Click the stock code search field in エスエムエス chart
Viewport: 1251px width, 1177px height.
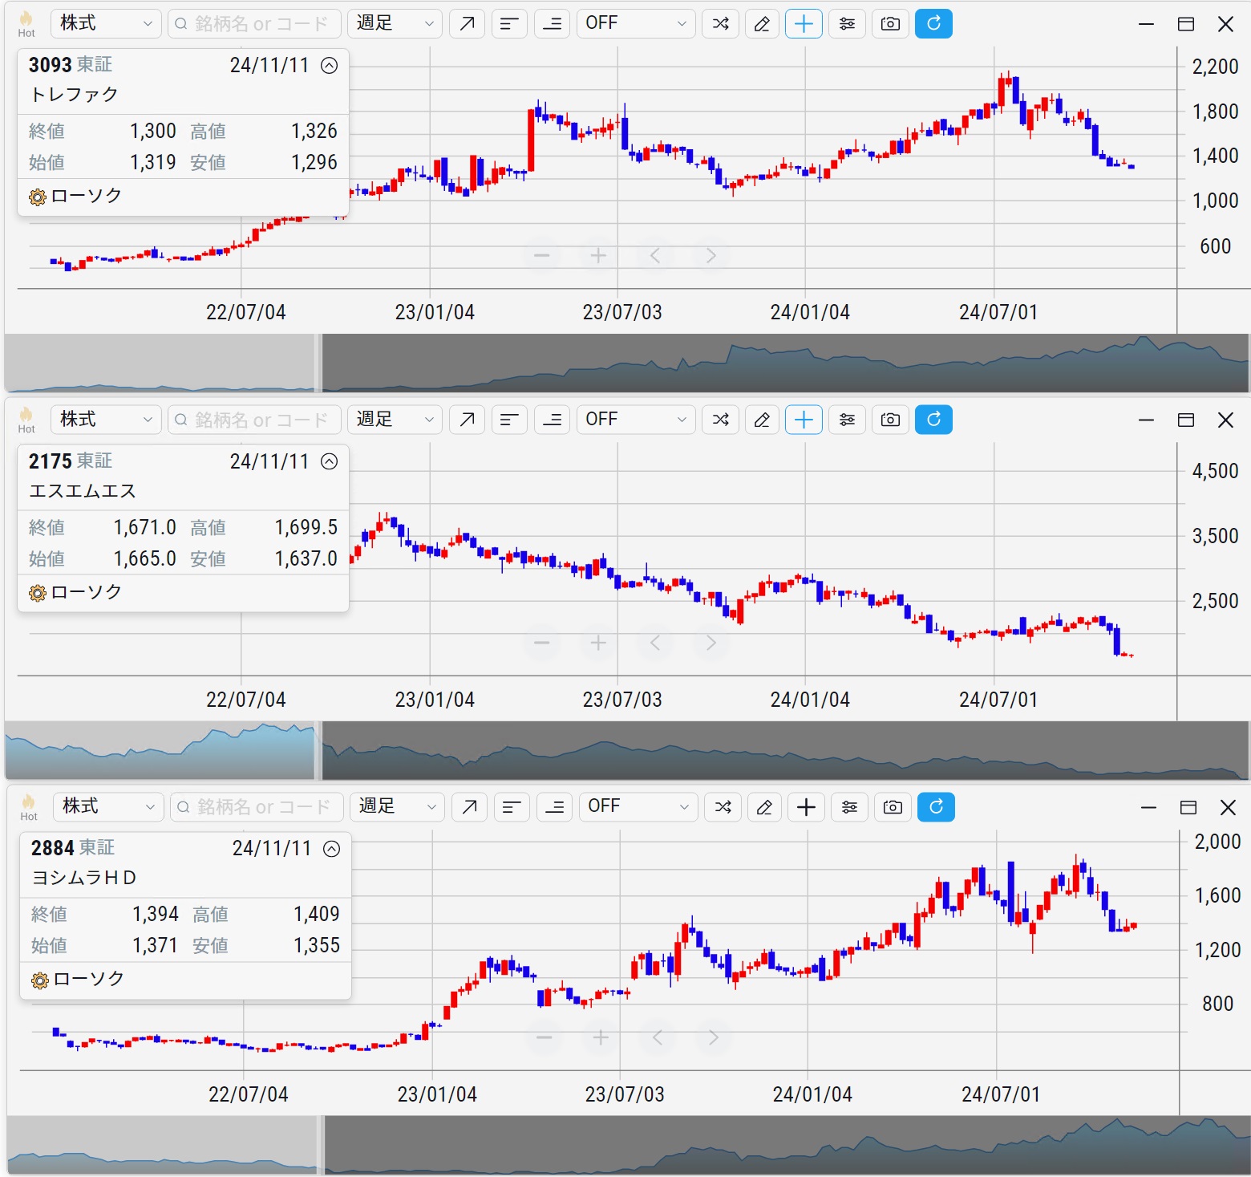tap(254, 420)
